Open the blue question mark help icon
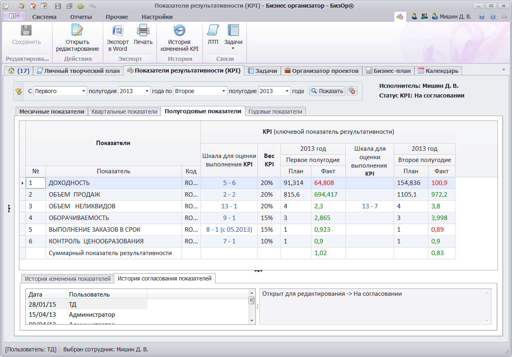 point(481,17)
